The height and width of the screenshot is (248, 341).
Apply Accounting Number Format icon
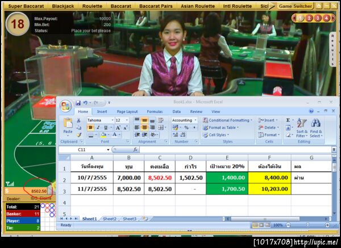pos(175,128)
